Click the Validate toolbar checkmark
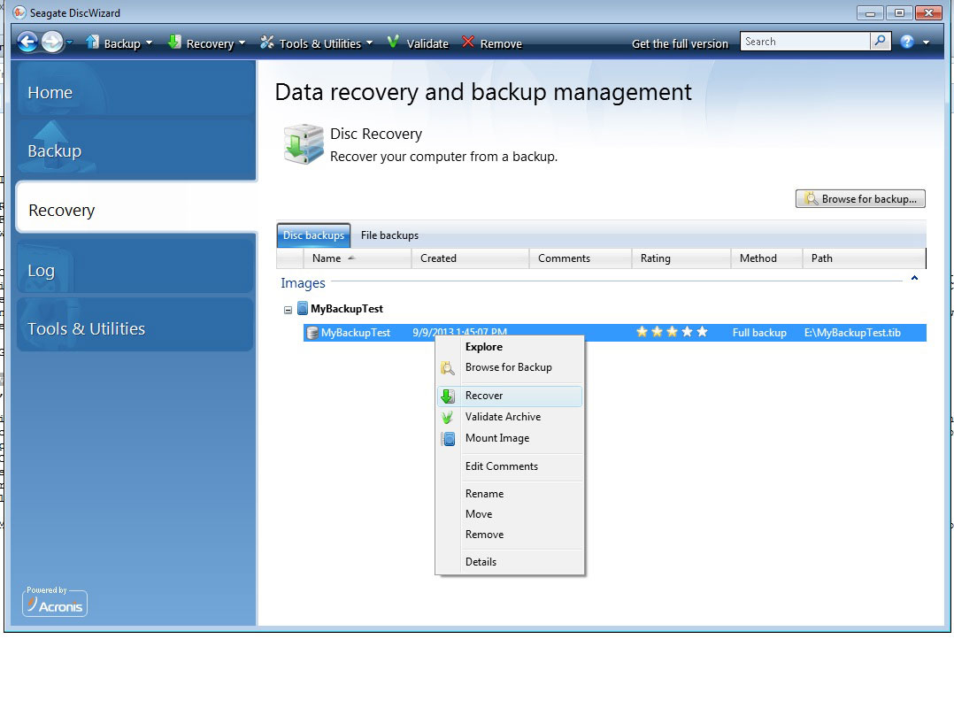Screen dimensions: 954x716 pyautogui.click(x=393, y=42)
